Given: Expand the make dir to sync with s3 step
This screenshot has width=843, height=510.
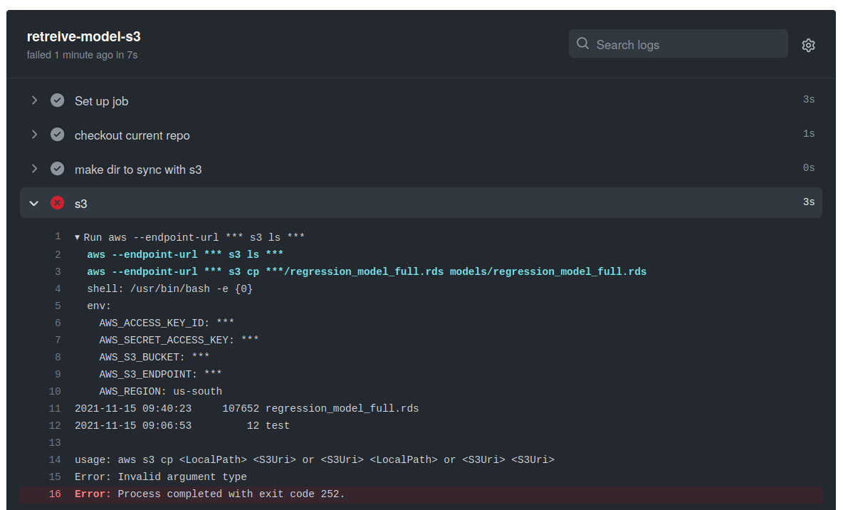Looking at the screenshot, I should click(34, 169).
